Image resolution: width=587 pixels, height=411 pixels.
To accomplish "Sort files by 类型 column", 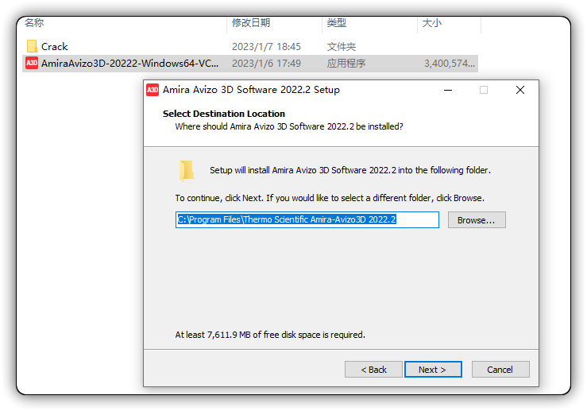I will click(337, 23).
